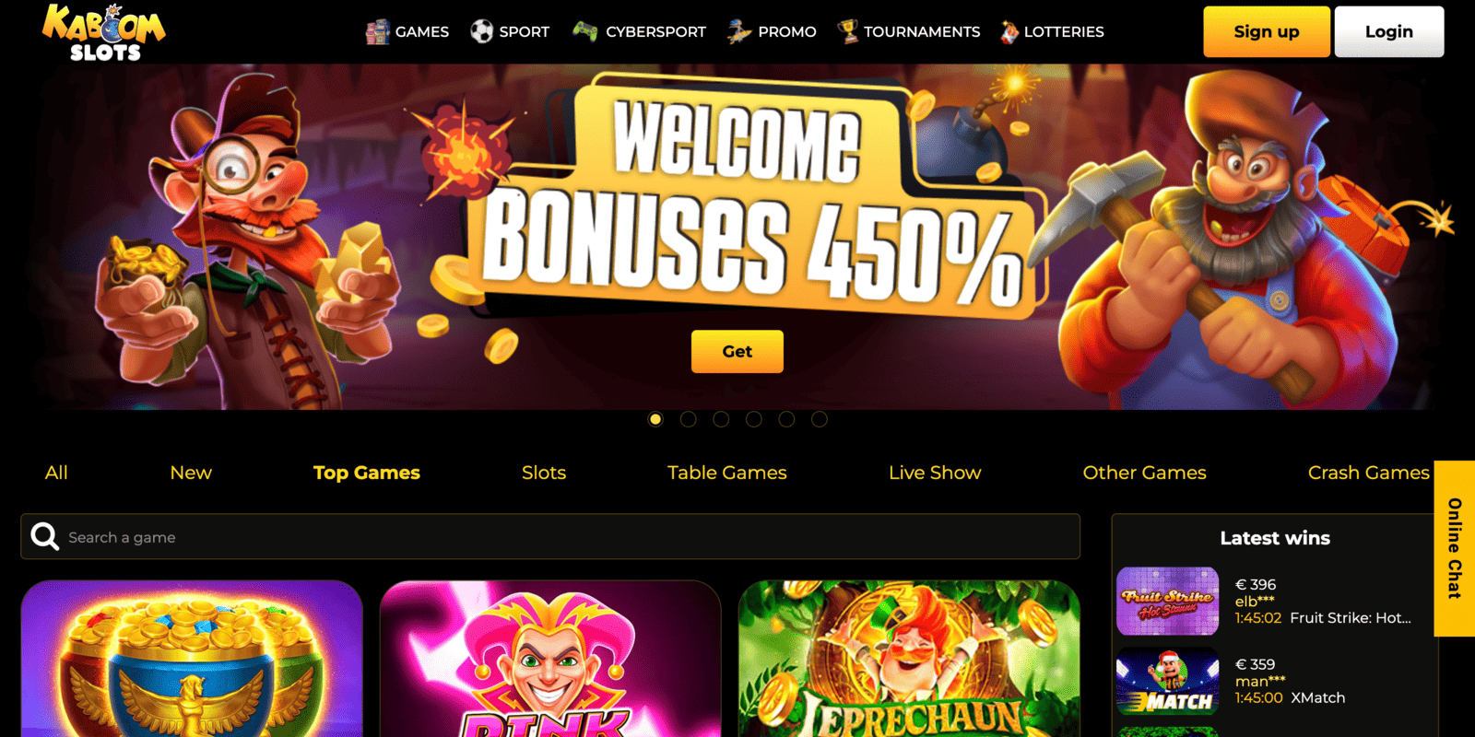Select the last banner slide dot
Image resolution: width=1475 pixels, height=737 pixels.
click(x=819, y=419)
